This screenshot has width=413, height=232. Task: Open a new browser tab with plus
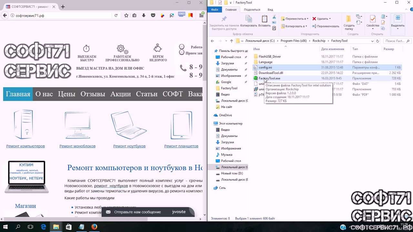click(x=63, y=6)
